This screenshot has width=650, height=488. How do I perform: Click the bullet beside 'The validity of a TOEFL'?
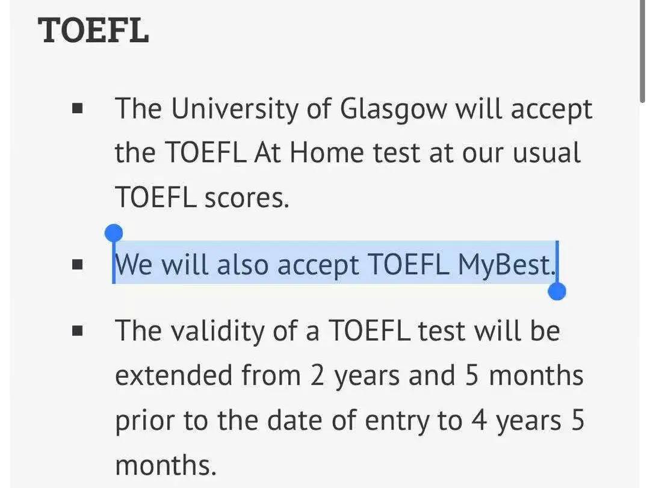[x=77, y=330]
